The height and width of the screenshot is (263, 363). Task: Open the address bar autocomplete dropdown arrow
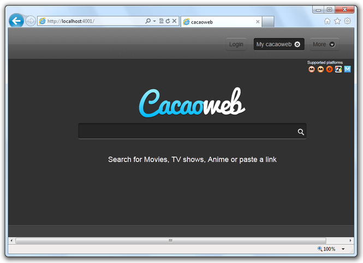coord(154,21)
